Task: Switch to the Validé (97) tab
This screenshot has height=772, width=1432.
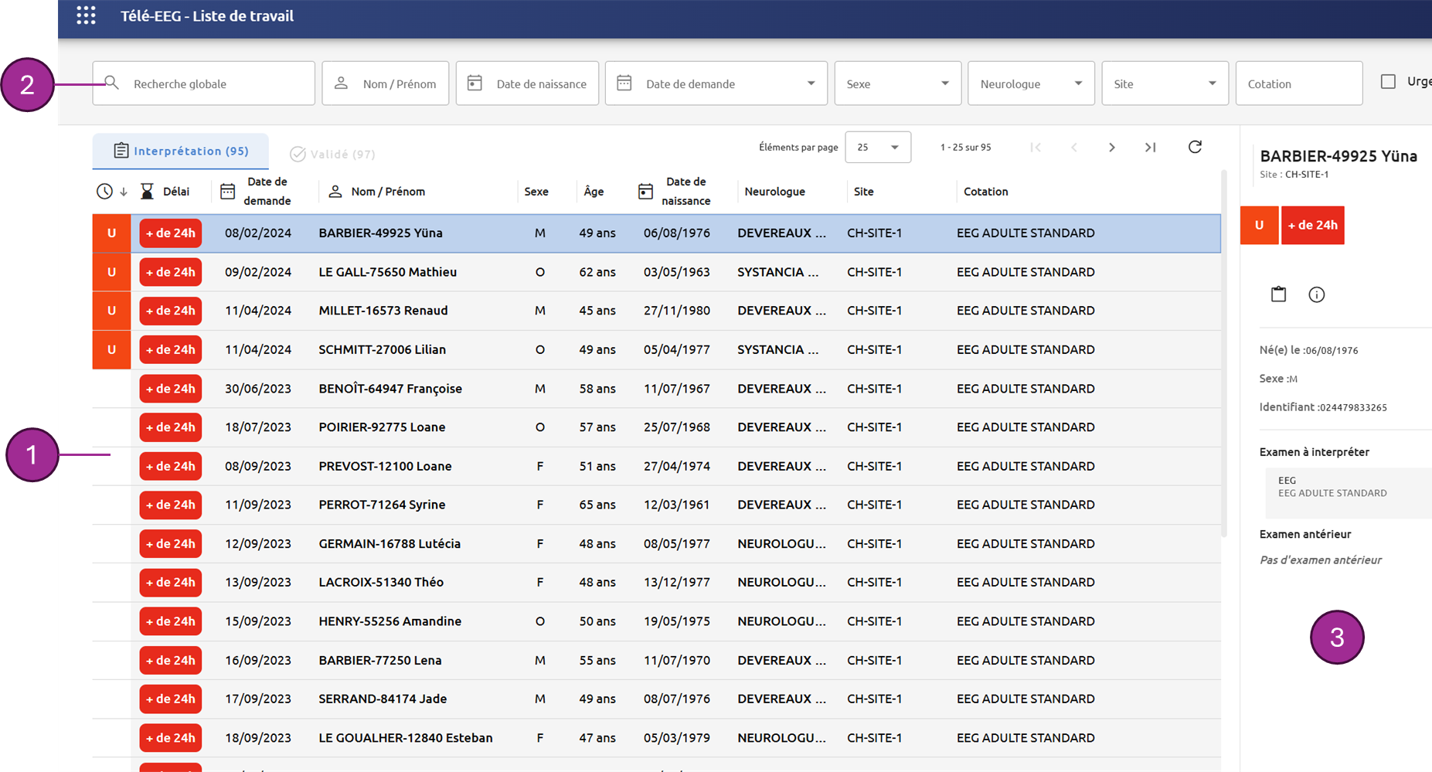Action: [x=332, y=154]
